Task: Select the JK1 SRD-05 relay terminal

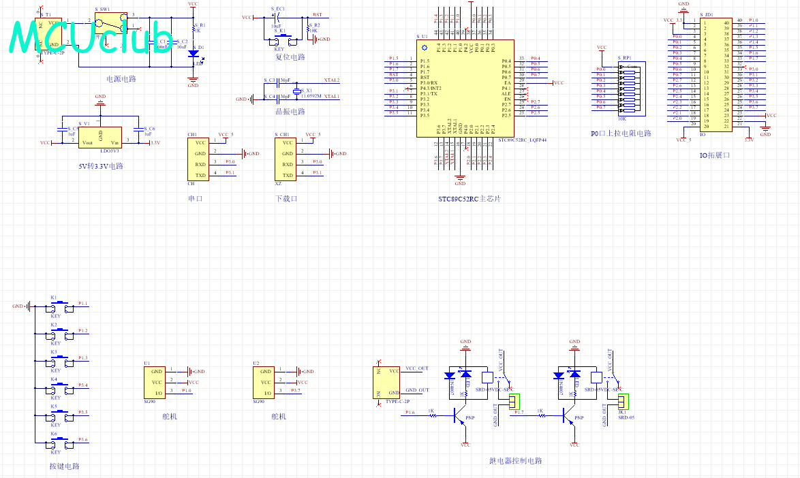Action: pos(623,400)
